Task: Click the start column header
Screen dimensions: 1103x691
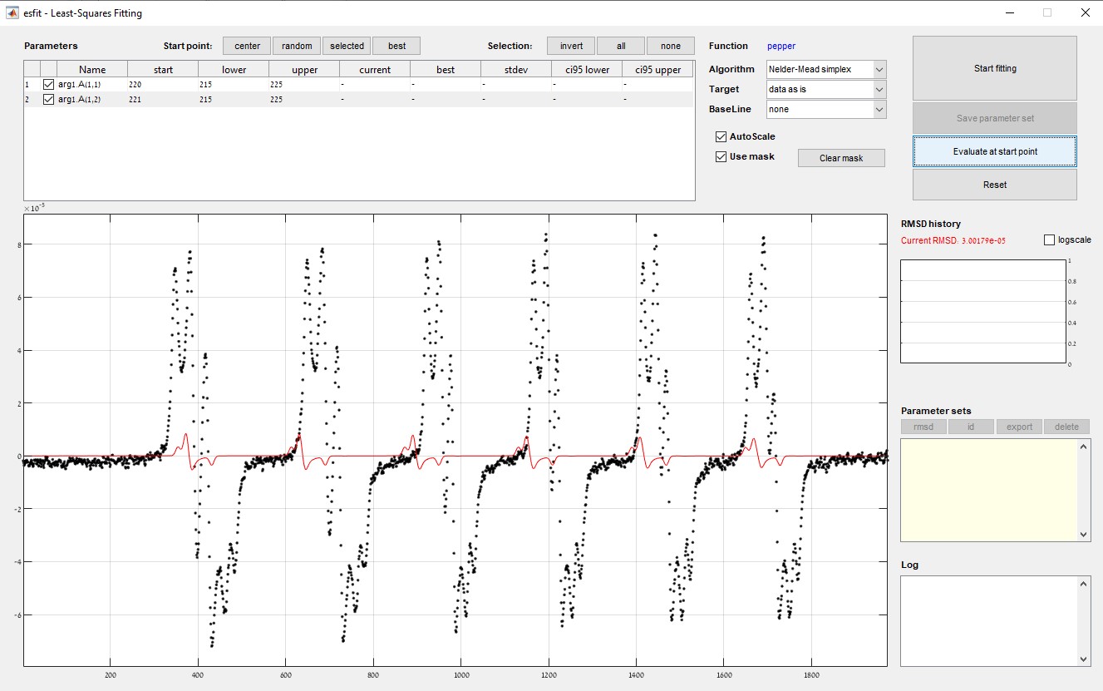Action: point(163,69)
